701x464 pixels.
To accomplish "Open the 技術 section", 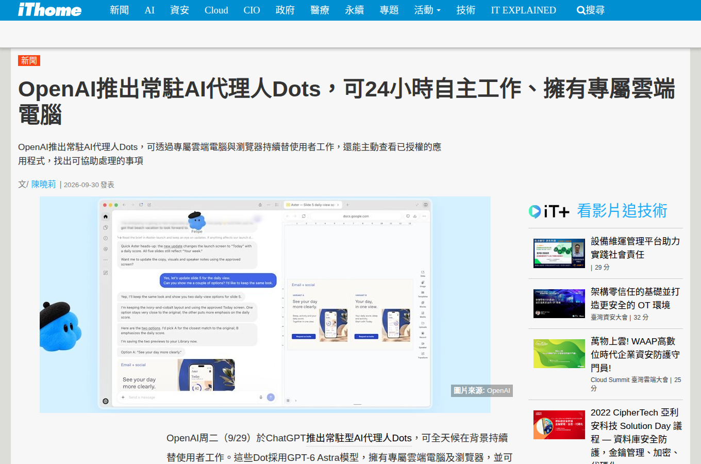I will (465, 10).
